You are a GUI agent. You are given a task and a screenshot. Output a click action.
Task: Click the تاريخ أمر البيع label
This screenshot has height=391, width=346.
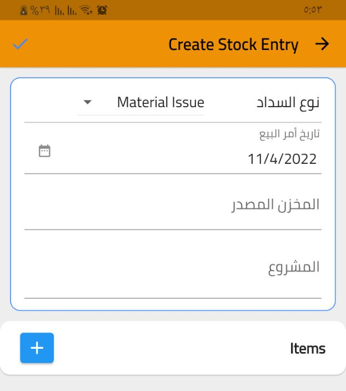289,134
